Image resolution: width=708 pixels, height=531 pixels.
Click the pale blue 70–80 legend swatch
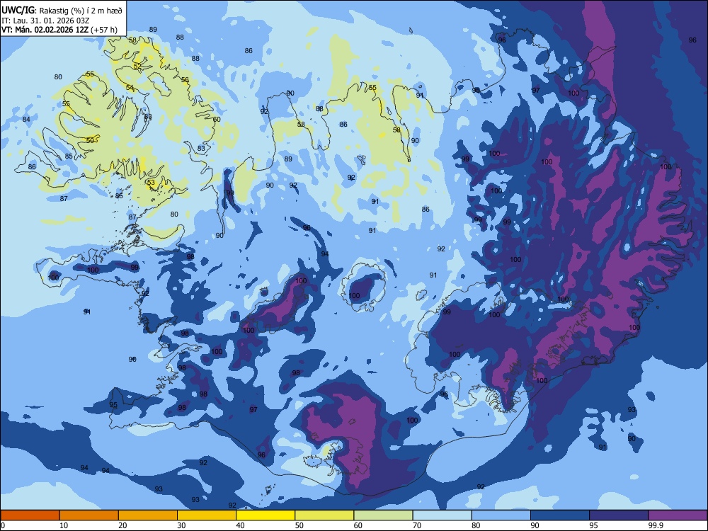pyautogui.click(x=442, y=515)
